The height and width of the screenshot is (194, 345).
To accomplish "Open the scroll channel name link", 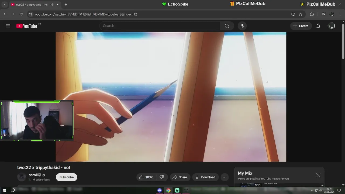I will (x=35, y=175).
